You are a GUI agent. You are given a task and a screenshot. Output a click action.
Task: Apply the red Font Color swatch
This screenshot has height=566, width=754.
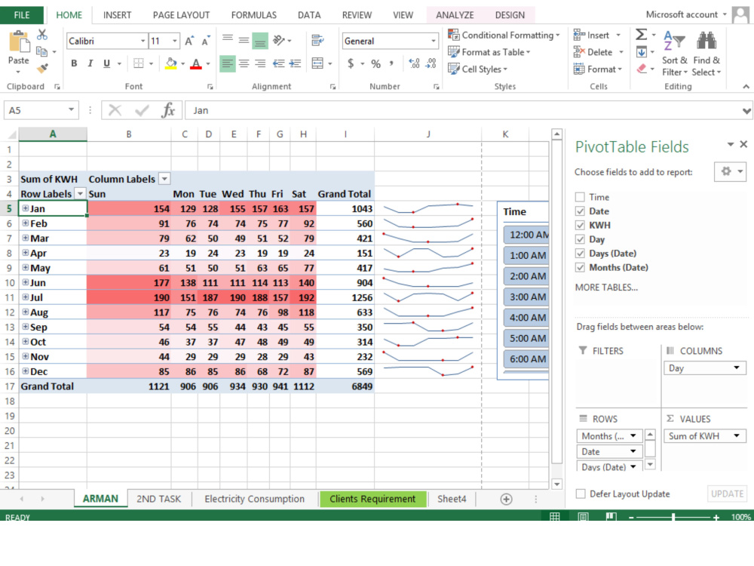(x=196, y=63)
